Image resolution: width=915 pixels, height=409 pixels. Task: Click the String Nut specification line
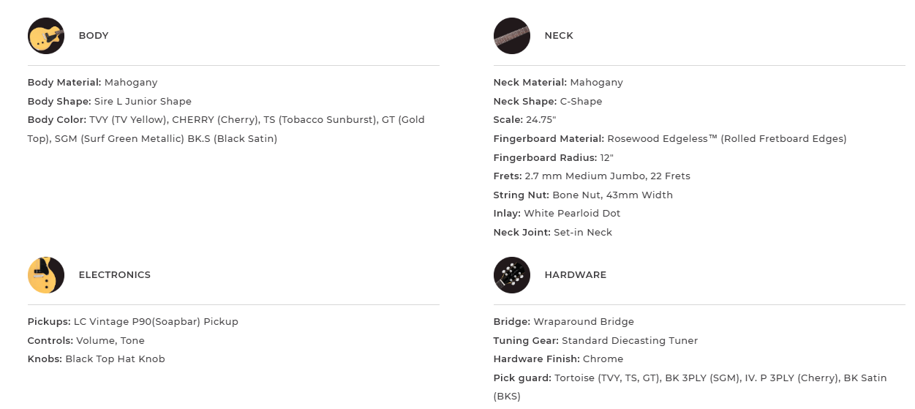click(583, 195)
